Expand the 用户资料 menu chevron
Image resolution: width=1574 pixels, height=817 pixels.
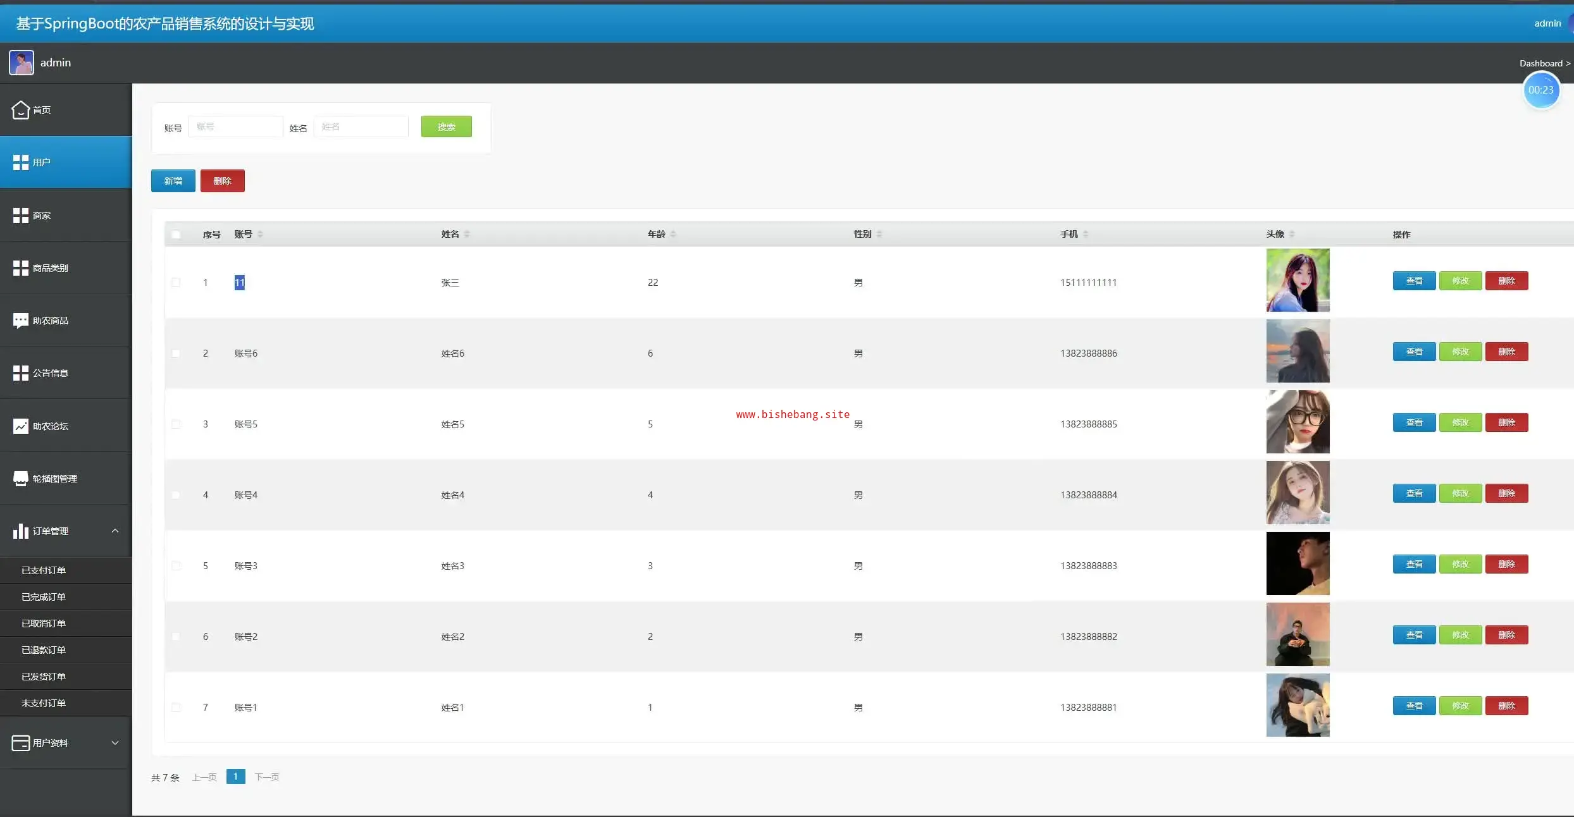tap(115, 743)
